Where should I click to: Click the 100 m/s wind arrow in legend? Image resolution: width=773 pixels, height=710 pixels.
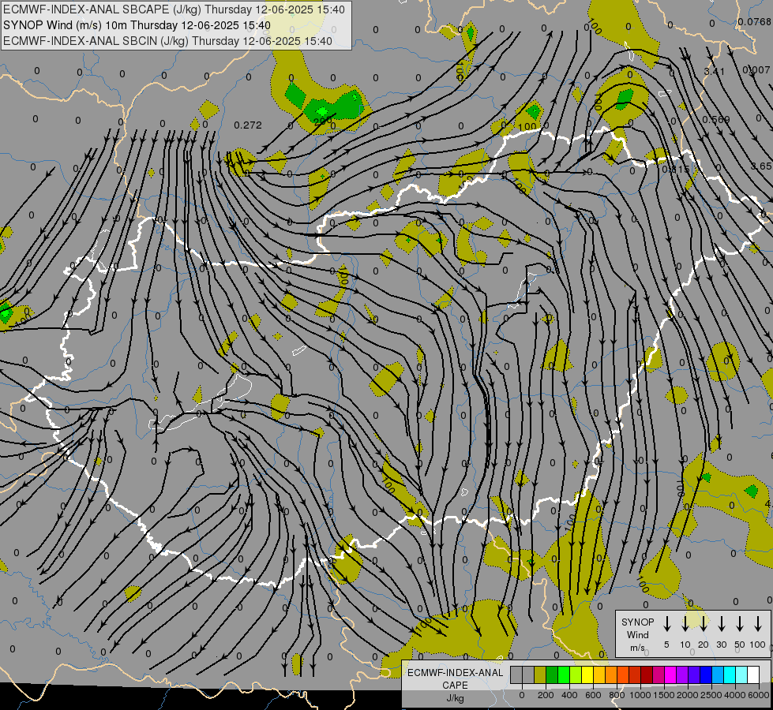(x=758, y=624)
